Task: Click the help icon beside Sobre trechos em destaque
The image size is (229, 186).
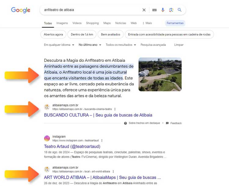Action: [125, 123]
